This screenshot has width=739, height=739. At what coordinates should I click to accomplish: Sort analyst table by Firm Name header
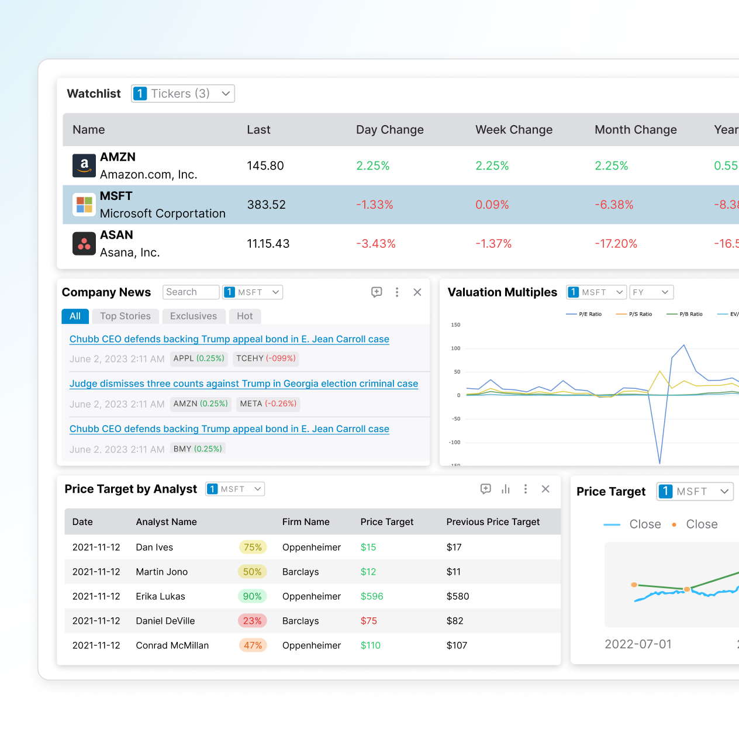point(306,522)
